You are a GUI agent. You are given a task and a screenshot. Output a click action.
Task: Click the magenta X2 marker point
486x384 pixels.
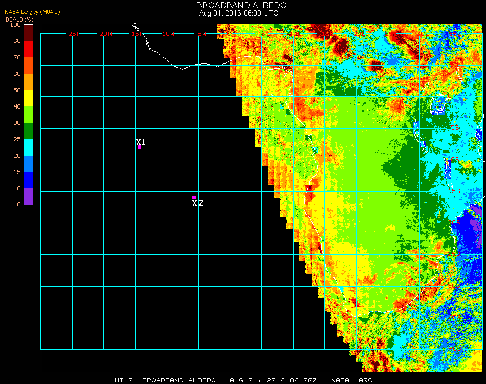pos(194,197)
